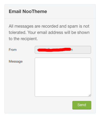
Task: Click the visible 'n' ending the From address
Action: (x=72, y=50)
